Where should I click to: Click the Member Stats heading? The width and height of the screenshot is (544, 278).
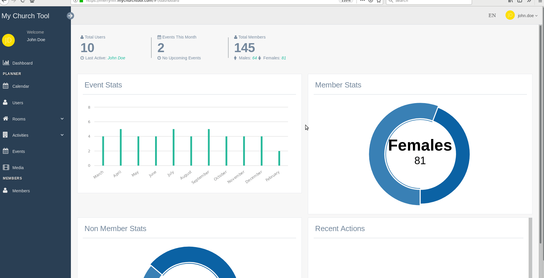click(x=338, y=85)
